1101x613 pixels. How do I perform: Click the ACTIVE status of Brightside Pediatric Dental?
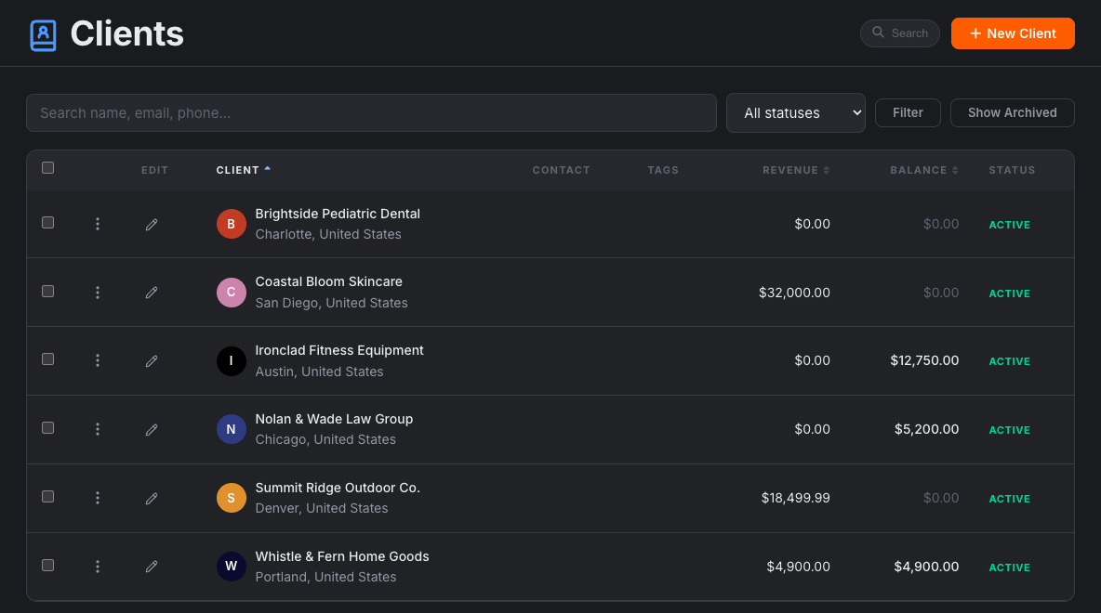click(x=1009, y=225)
